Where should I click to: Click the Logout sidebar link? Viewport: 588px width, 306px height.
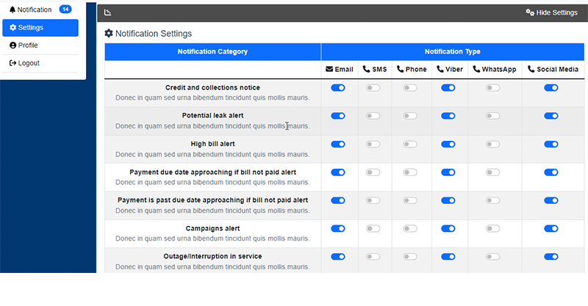pos(40,63)
